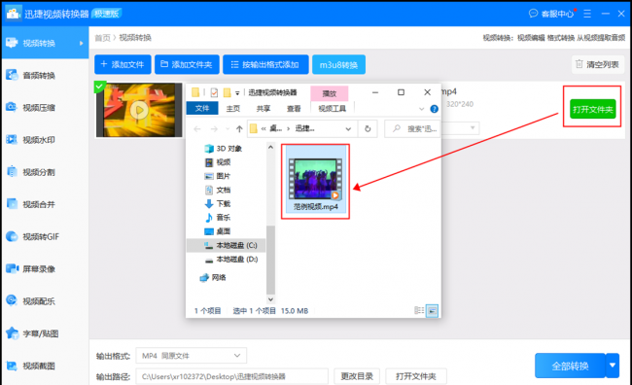This screenshot has height=385, width=632.
Task: Click the 首页 breadcrumb link
Action: [102, 38]
